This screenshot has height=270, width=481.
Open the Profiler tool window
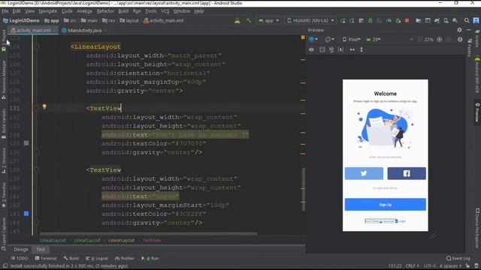[x=125, y=258]
